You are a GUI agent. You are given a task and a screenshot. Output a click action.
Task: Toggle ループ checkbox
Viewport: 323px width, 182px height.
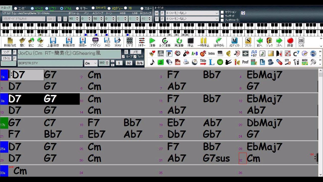tap(123, 57)
